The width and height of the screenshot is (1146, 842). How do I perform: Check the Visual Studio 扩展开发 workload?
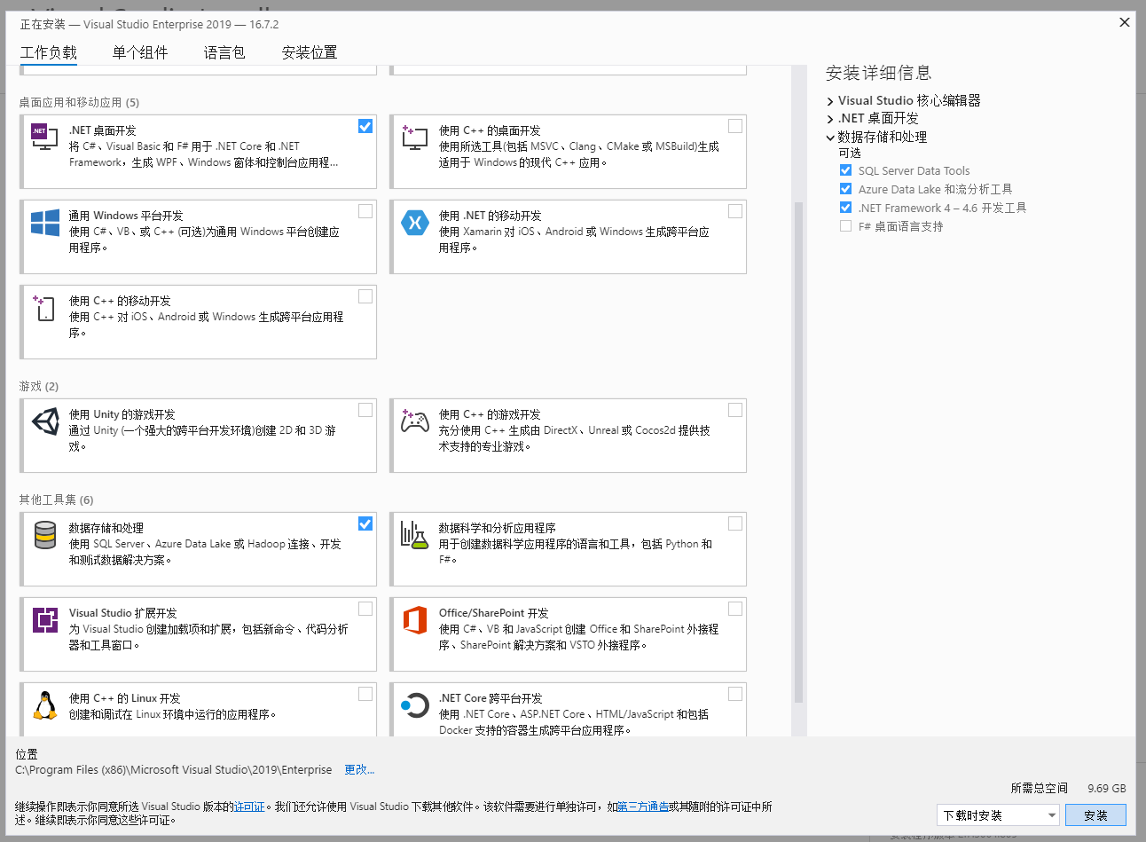coord(365,609)
